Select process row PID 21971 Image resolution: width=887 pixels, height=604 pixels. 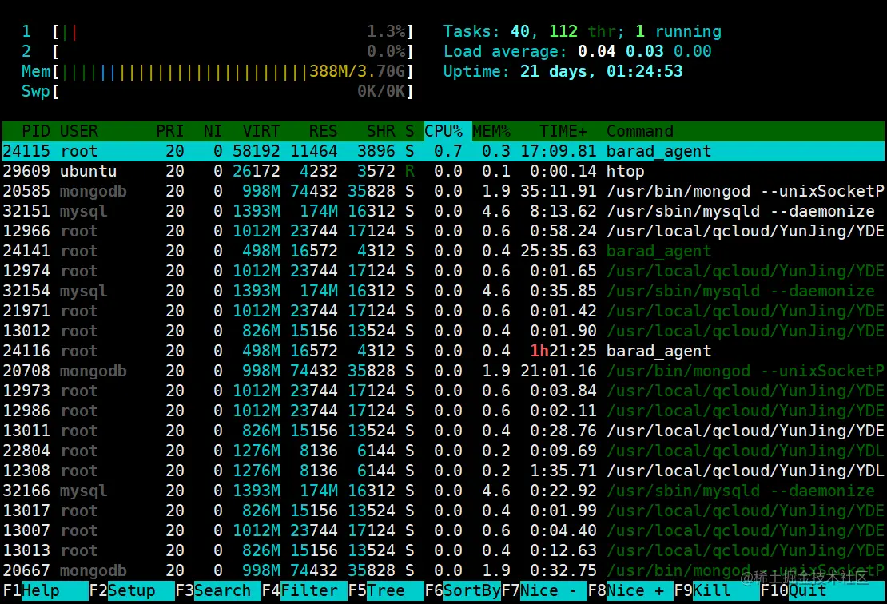pos(444,311)
